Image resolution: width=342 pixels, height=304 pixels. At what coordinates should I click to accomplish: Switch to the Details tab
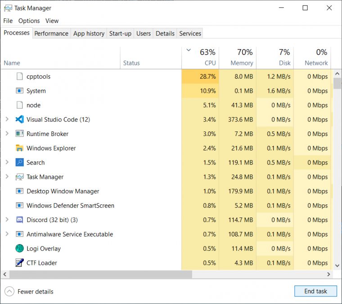click(x=165, y=33)
